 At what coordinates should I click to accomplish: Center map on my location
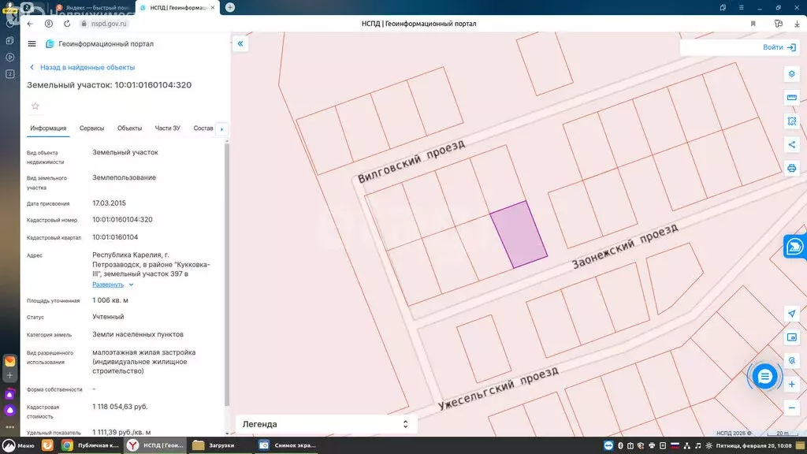[791, 314]
